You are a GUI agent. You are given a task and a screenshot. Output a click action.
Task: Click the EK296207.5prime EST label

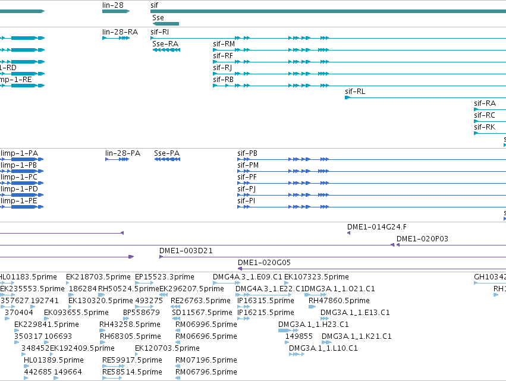coord(191,289)
